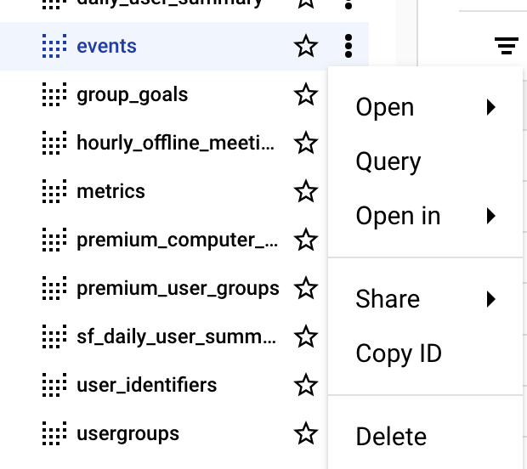Star the premium_user_groups table
The image size is (527, 469).
click(x=306, y=288)
